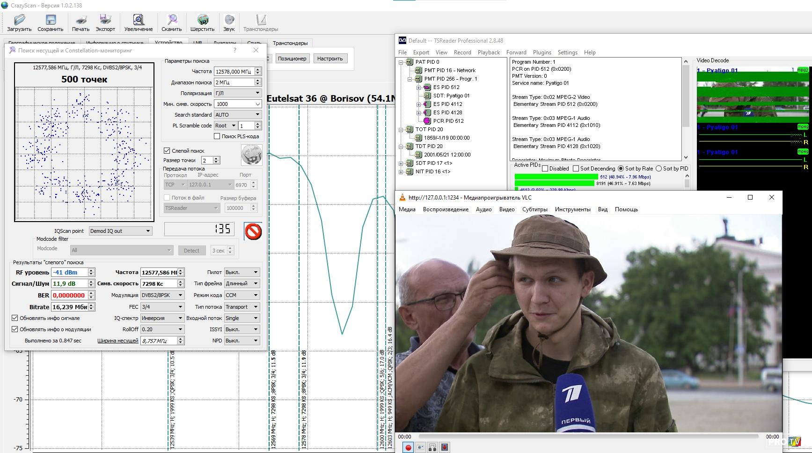This screenshot has height=453, width=812.
Task: Click VLC red record button
Action: pyautogui.click(x=408, y=447)
